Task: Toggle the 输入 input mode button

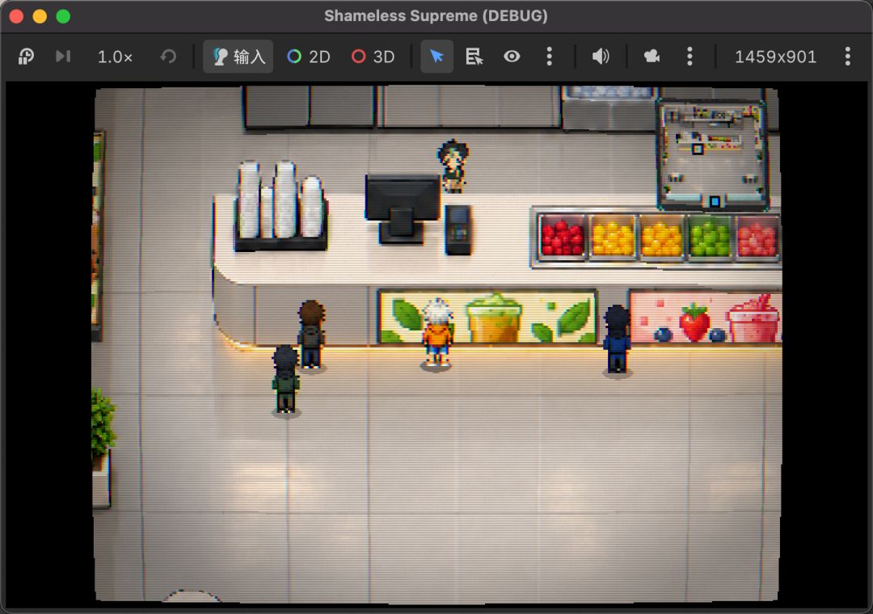Action: tap(238, 57)
